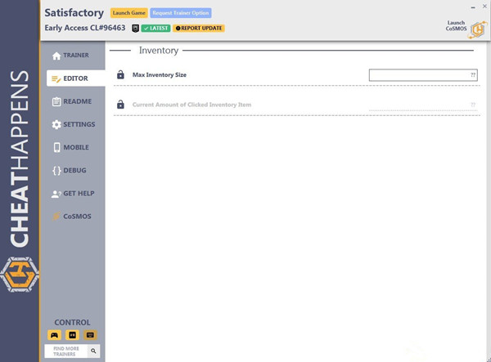Go to the MOBILE tab
The image size is (491, 362).
click(x=71, y=147)
